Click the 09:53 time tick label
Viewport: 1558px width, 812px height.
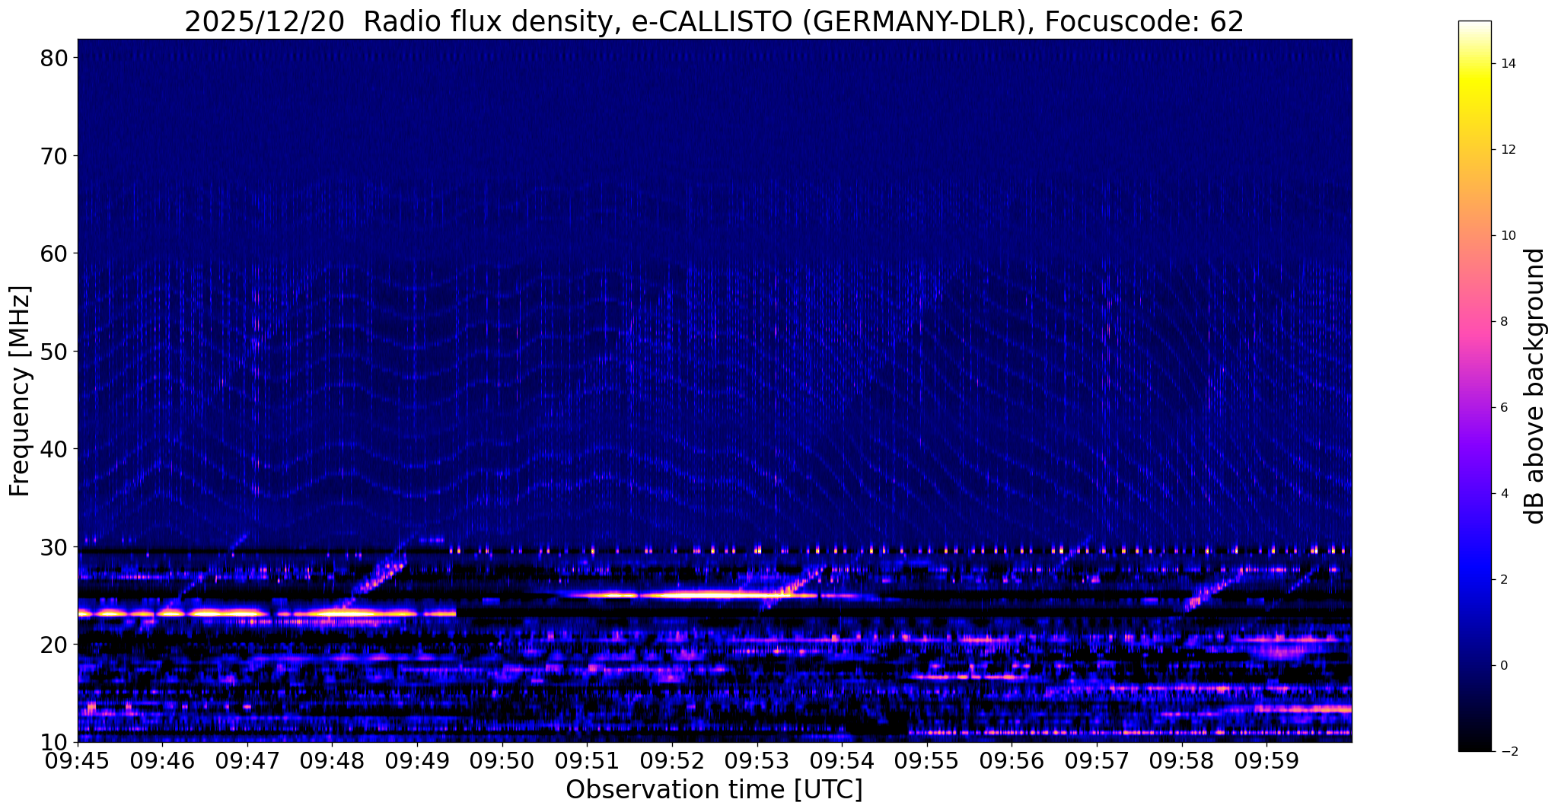757,761
